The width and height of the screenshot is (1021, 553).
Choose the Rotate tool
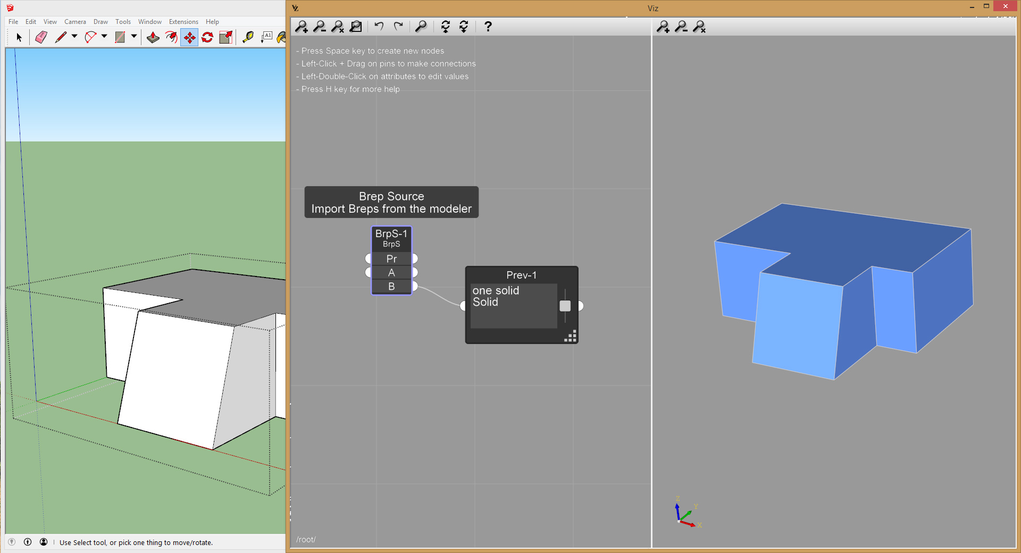pos(207,37)
